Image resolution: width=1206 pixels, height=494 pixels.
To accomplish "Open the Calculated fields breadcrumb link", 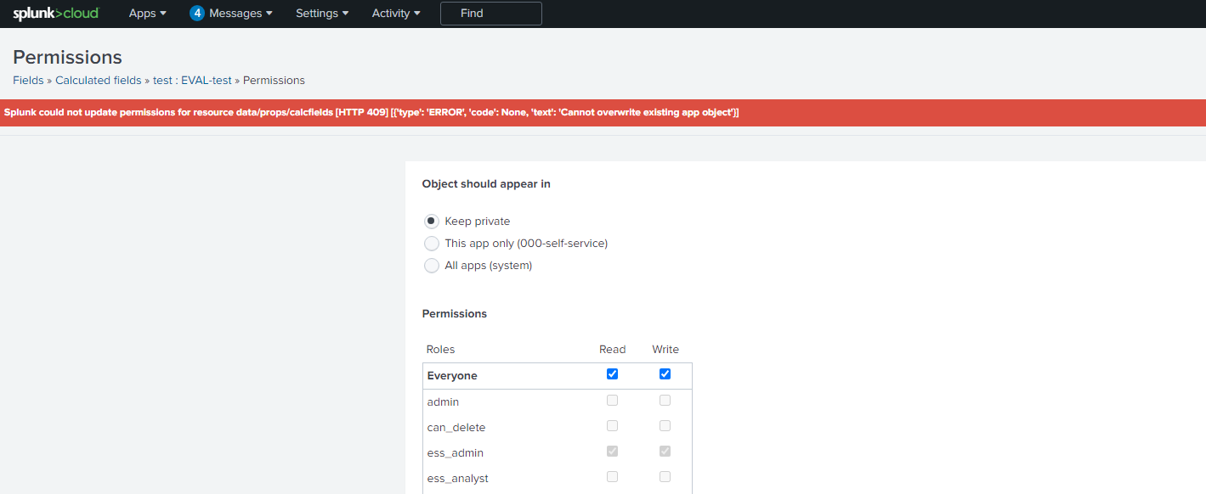I will (x=99, y=81).
